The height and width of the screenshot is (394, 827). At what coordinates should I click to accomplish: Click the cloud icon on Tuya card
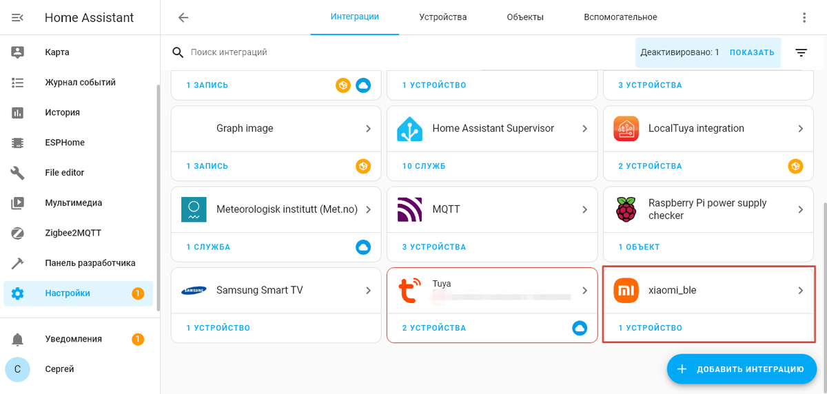coord(580,328)
